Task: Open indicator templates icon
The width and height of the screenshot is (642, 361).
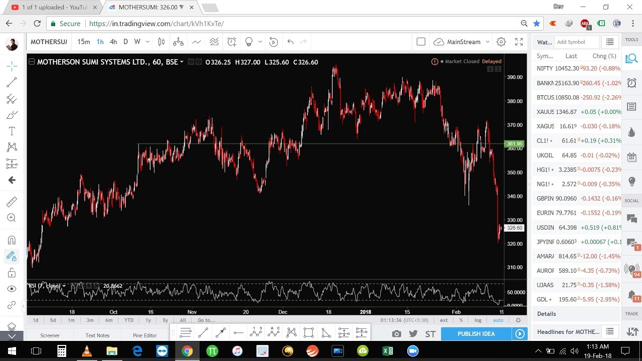Action: (x=214, y=42)
